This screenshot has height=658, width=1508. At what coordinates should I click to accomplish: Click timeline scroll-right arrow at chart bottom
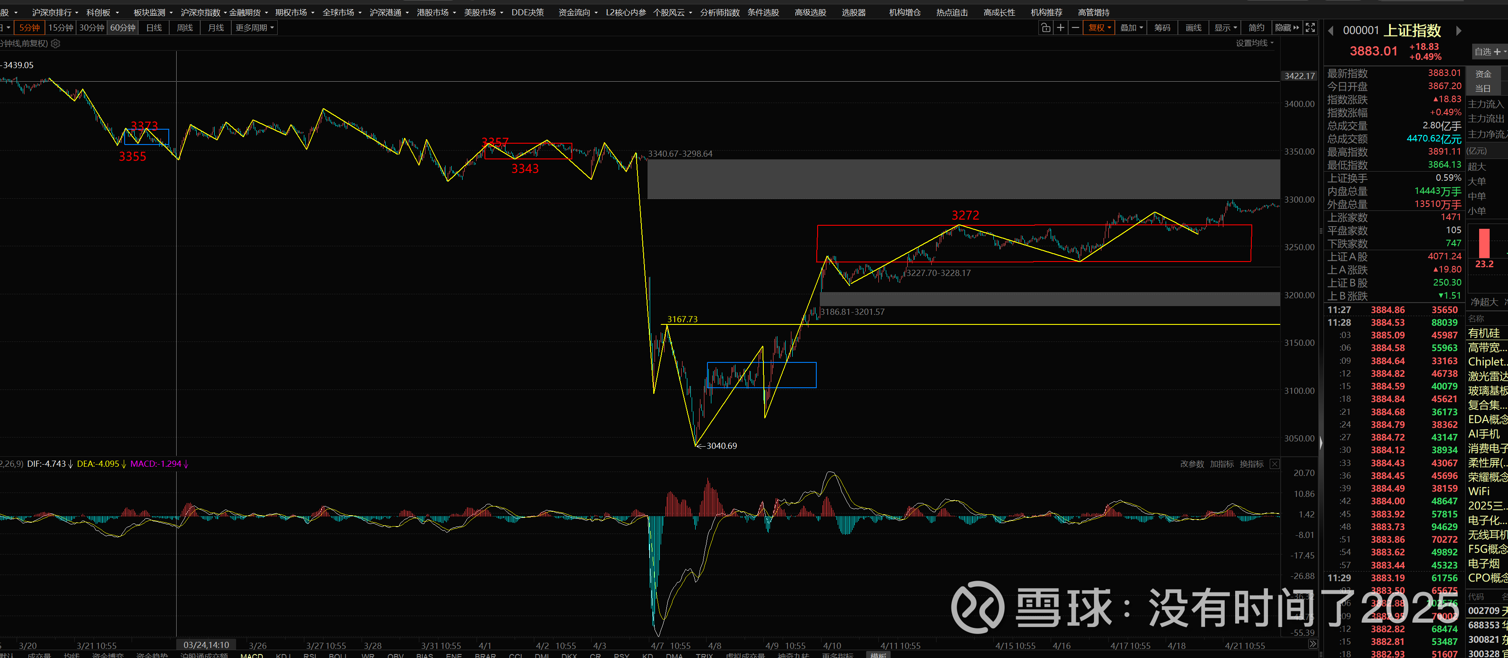[x=1313, y=644]
